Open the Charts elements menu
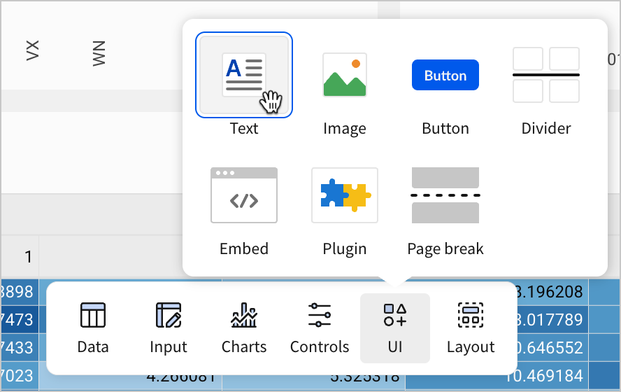621x392 pixels. (244, 328)
